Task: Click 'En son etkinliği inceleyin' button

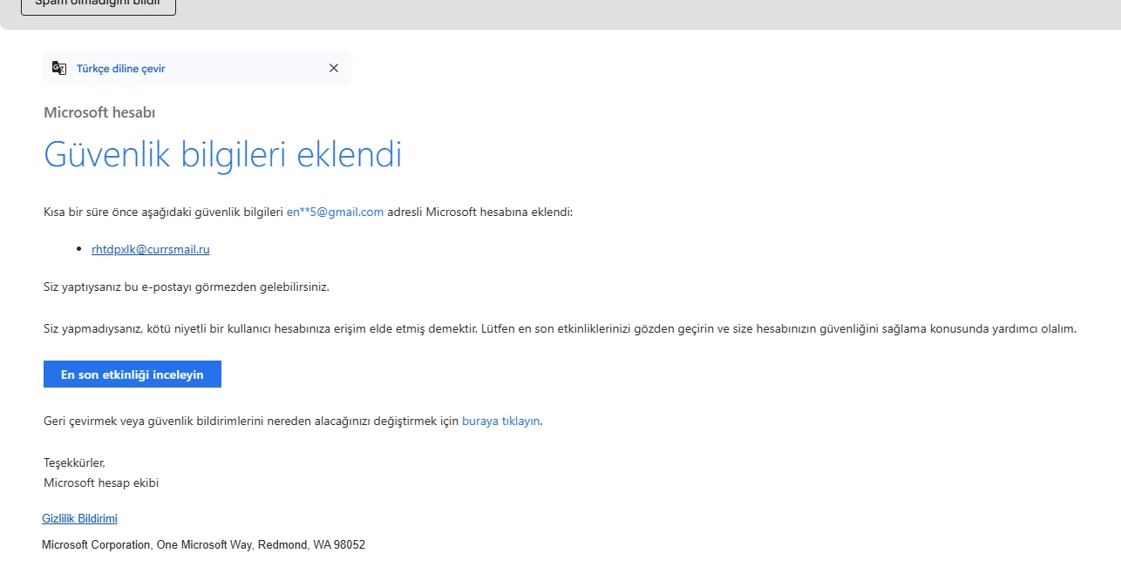Action: pos(132,374)
